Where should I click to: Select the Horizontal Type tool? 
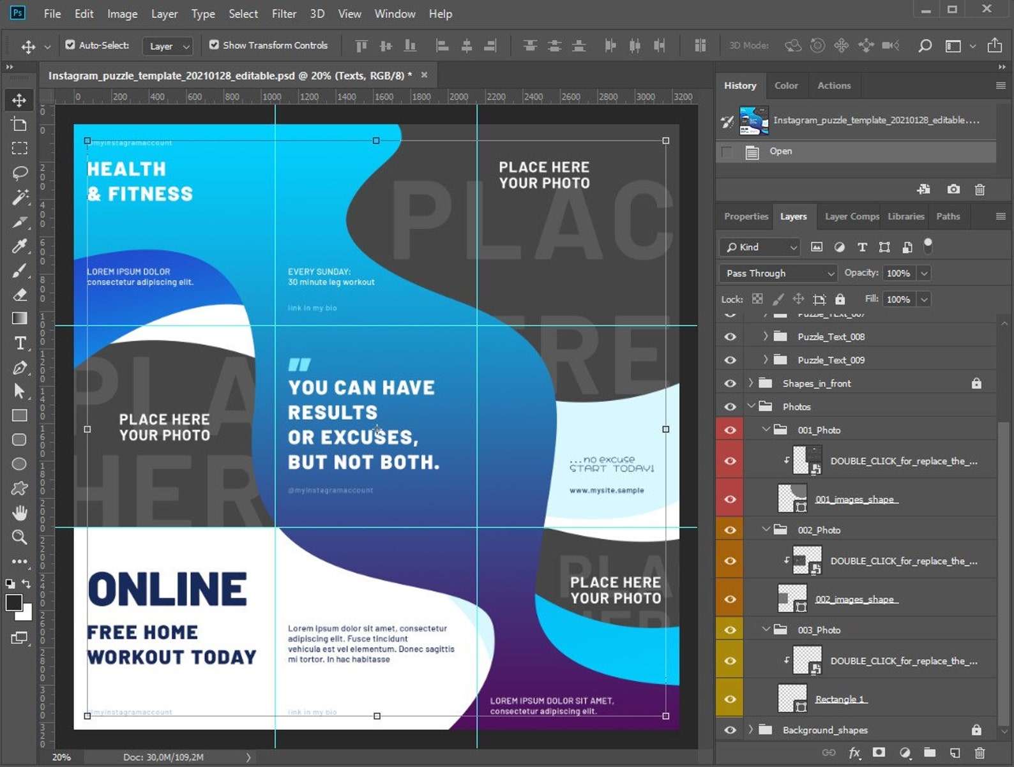click(x=19, y=343)
